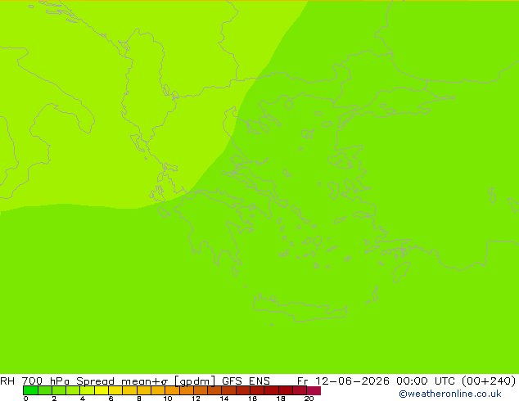The width and height of the screenshot is (519, 401).
Task: Click the 'RH 700 hPa' title text
Action: coord(34,381)
